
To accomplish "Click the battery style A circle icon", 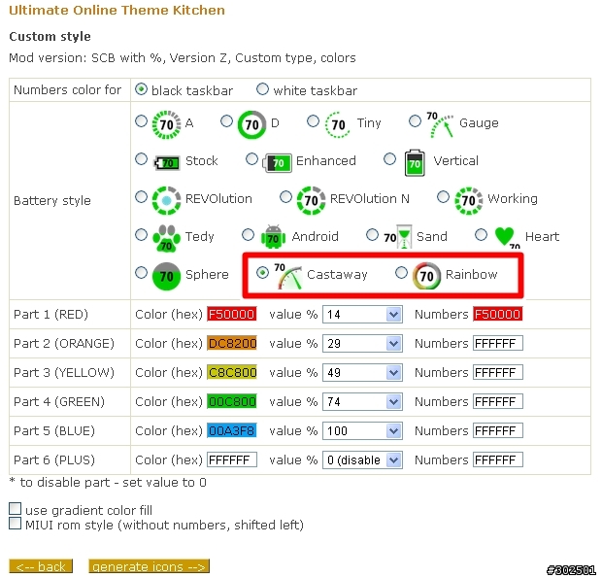I will pyautogui.click(x=166, y=124).
